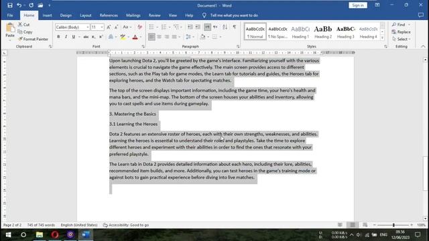Apply subscript formatting
Image resolution: width=429 pixels, height=241 pixels.
click(93, 37)
